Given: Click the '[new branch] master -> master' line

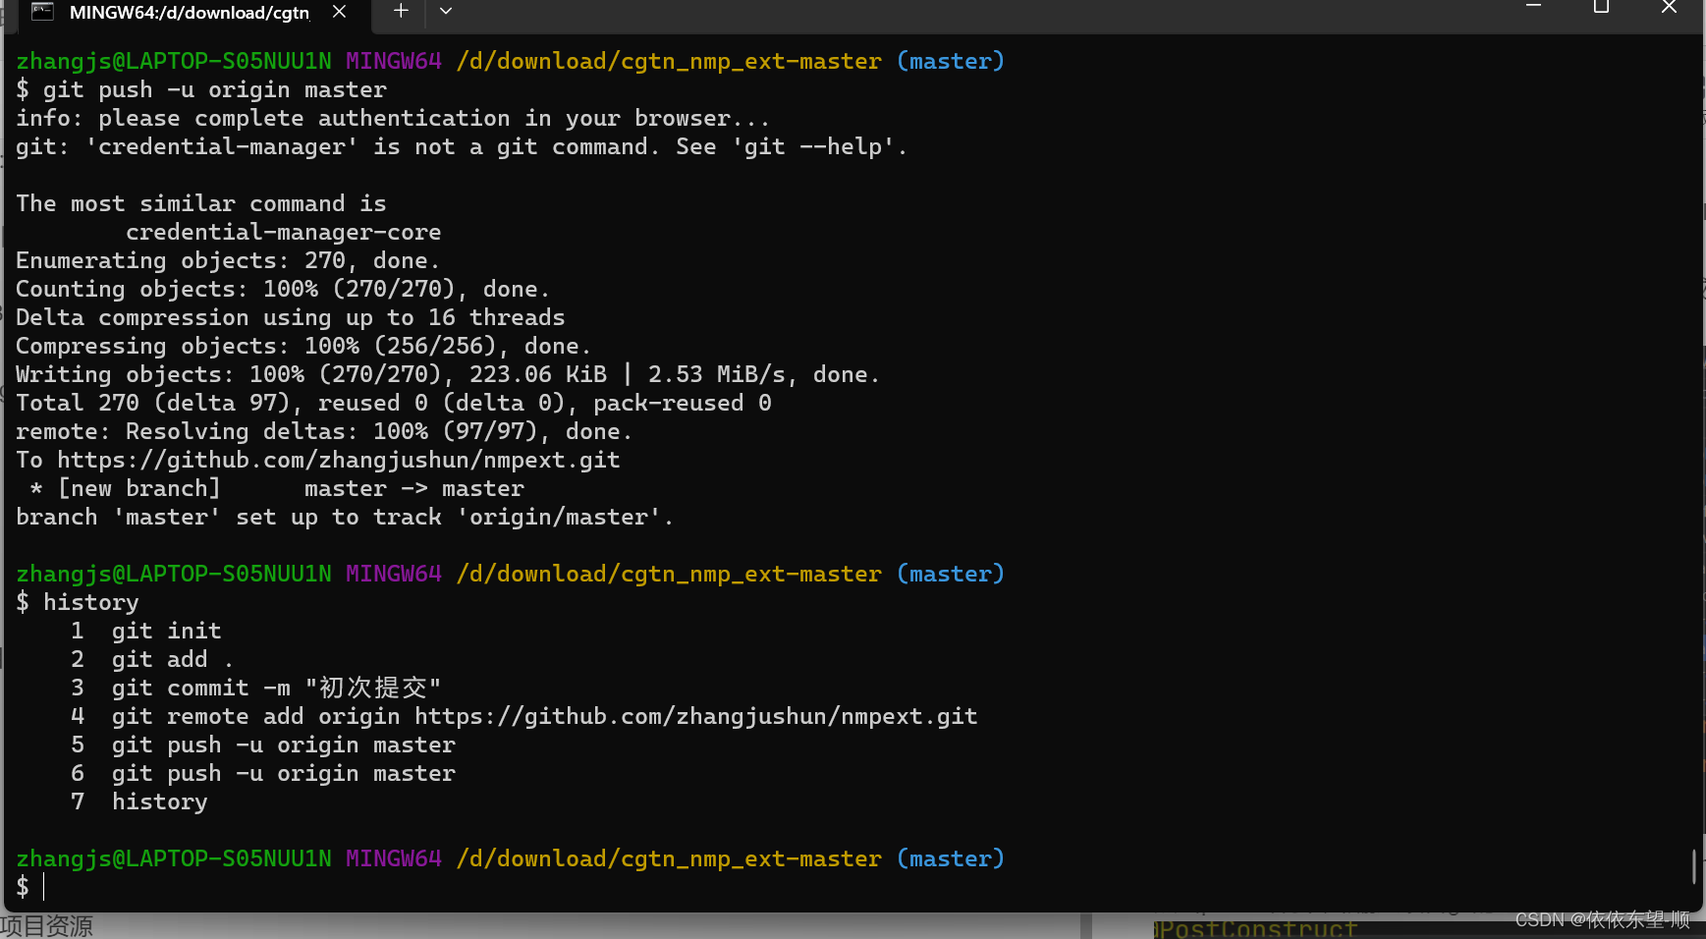Looking at the screenshot, I should click(x=277, y=488).
